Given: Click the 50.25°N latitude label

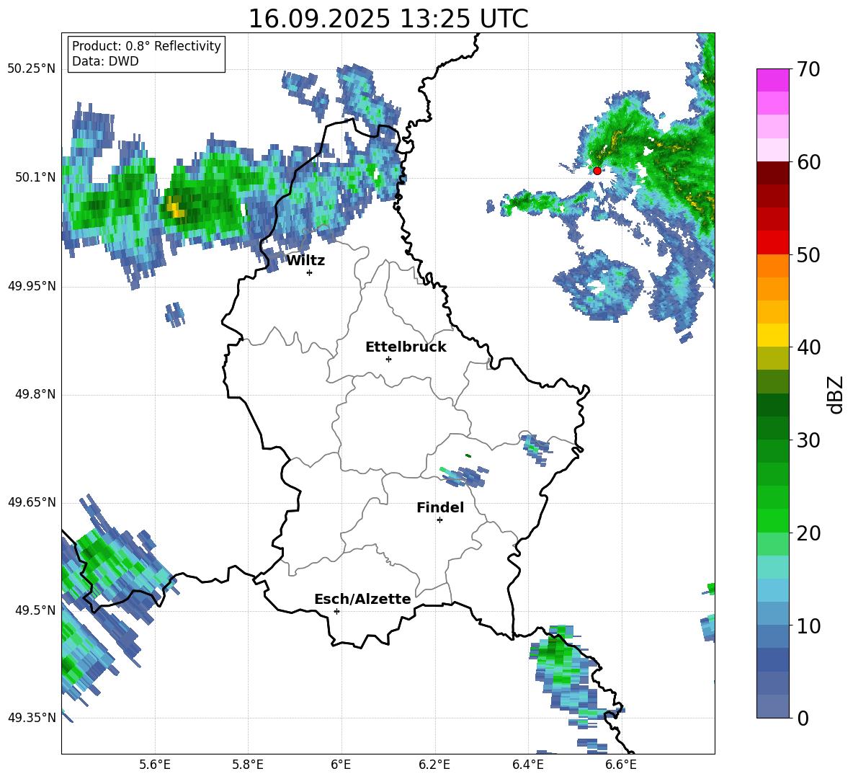Looking at the screenshot, I should (32, 69).
